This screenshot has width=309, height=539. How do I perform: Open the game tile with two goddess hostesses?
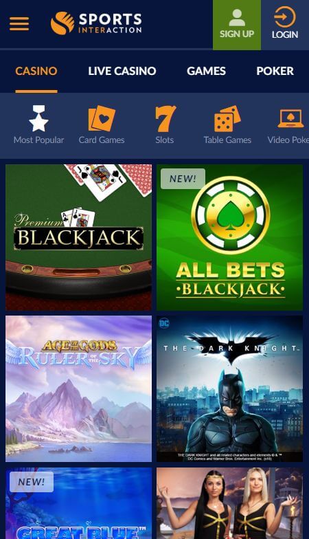229,503
